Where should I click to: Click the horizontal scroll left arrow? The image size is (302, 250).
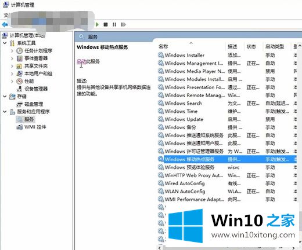(x=160, y=248)
